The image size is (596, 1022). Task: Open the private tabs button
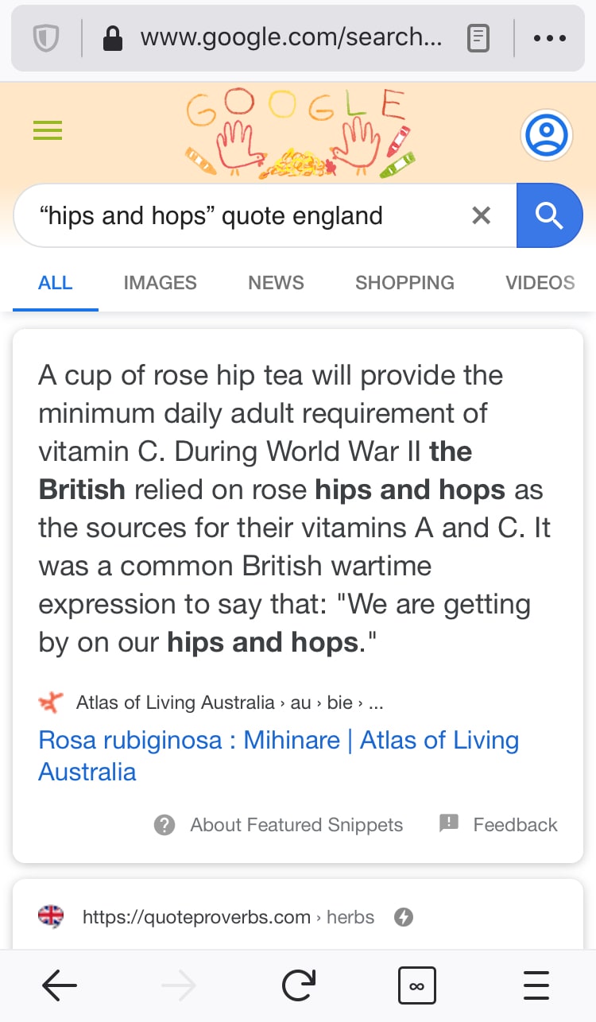click(x=416, y=986)
